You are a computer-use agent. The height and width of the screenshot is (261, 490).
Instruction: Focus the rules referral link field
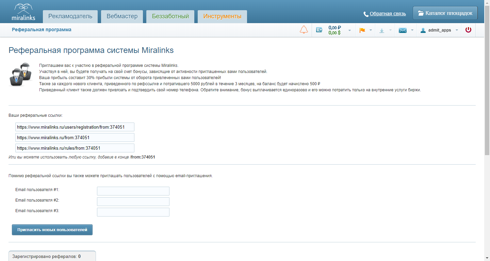coord(75,148)
